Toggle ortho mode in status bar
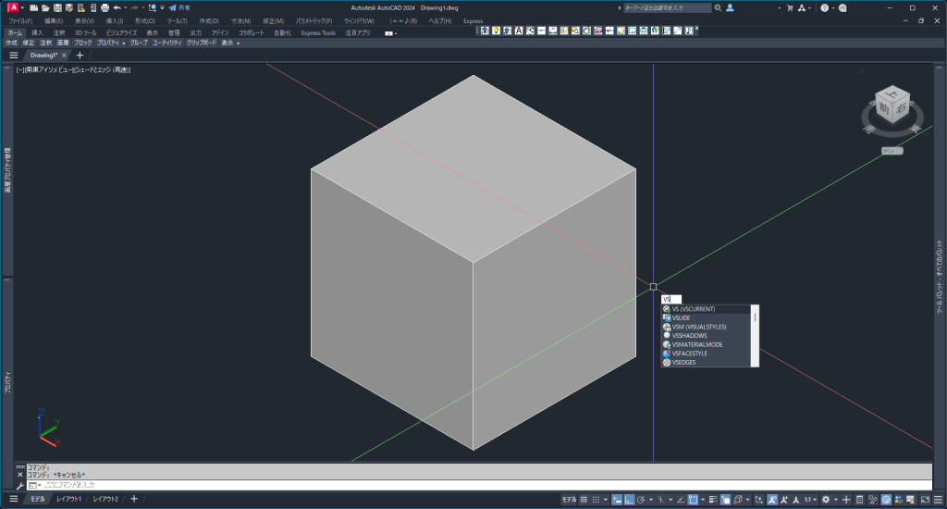Image resolution: width=947 pixels, height=509 pixels. tap(628, 499)
